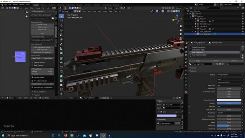This screenshot has width=245, height=138.
Task: Open the viewport Face menu
Action: pyautogui.click(x=116, y=11)
